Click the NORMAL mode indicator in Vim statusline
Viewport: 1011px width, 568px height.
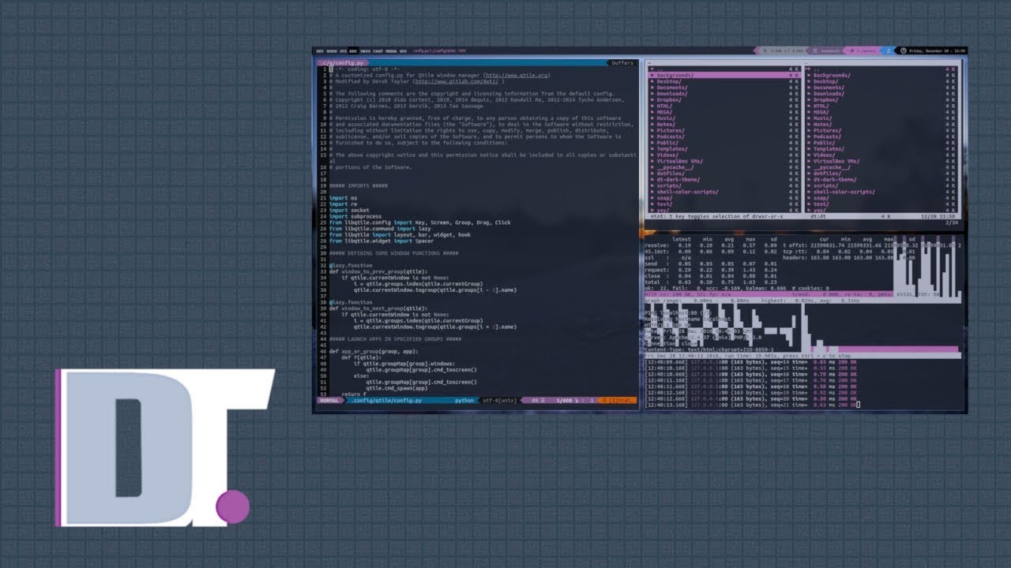click(x=328, y=400)
